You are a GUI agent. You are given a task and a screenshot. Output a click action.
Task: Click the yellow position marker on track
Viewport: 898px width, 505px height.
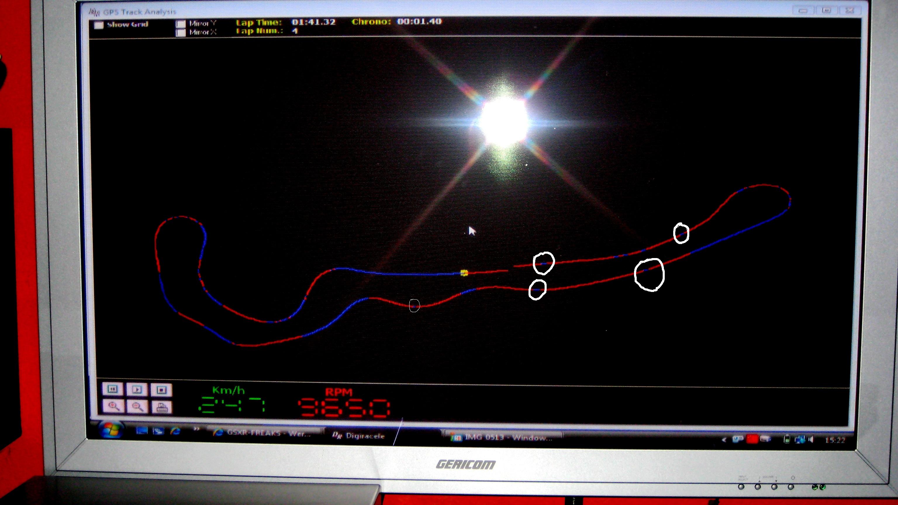coord(464,273)
